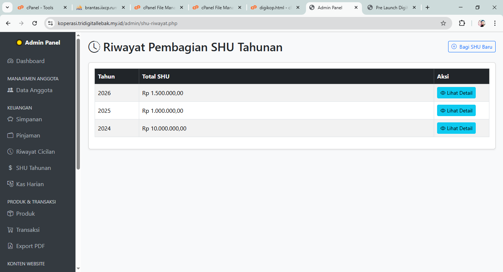
Task: Open Riwayat Cicilan page
Action: click(x=35, y=152)
